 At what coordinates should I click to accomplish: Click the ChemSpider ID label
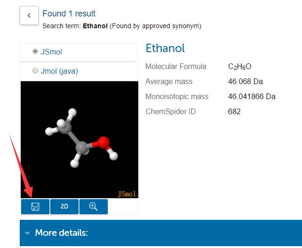click(170, 112)
